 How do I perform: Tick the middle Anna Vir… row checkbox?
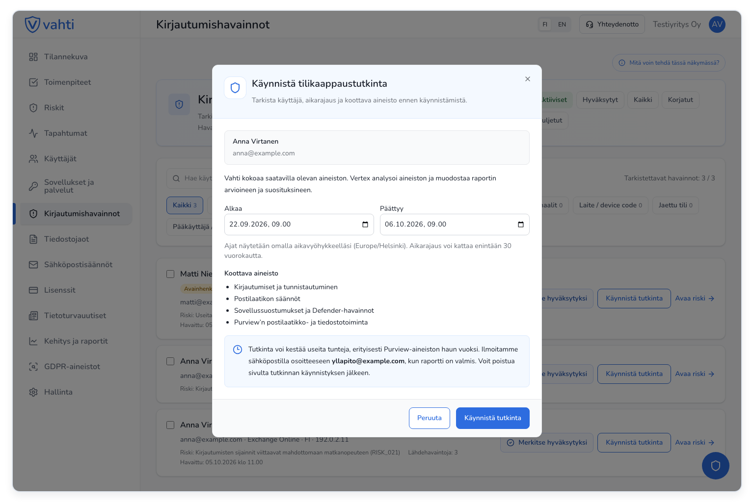[x=170, y=361]
